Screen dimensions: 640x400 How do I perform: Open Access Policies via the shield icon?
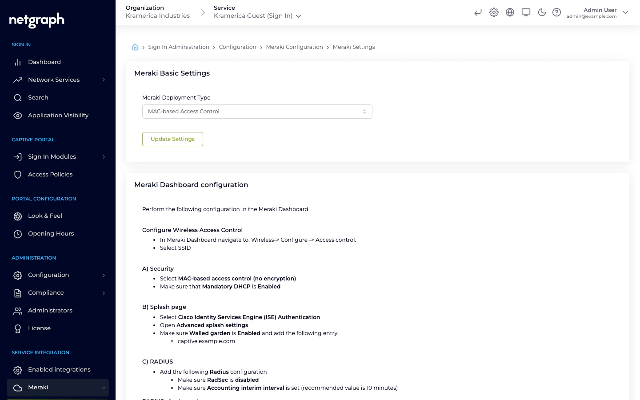point(18,174)
